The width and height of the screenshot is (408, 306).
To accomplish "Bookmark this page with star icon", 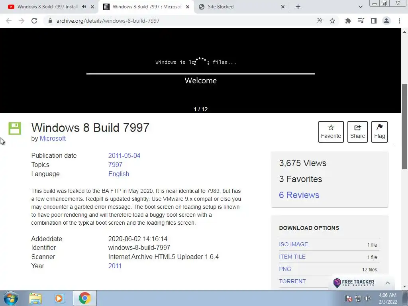I will [x=332, y=21].
